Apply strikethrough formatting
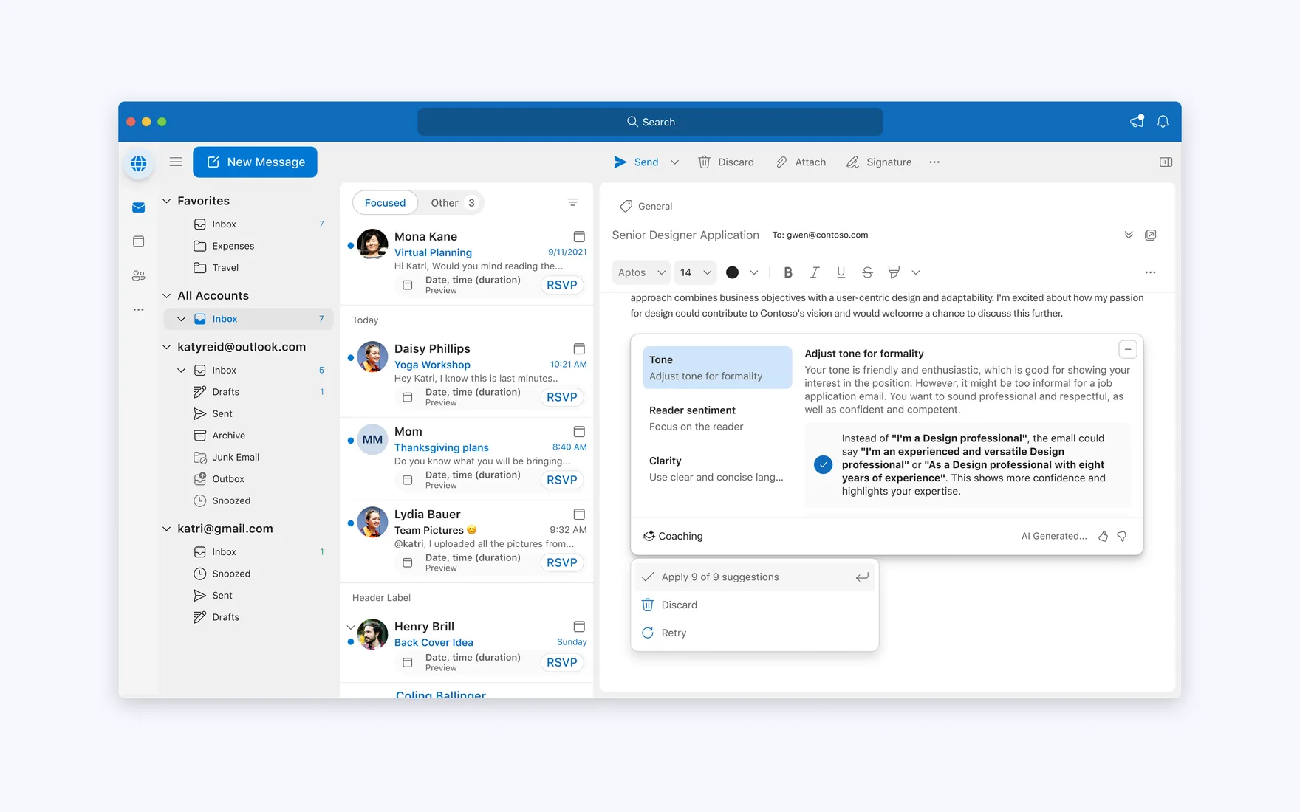 click(867, 272)
